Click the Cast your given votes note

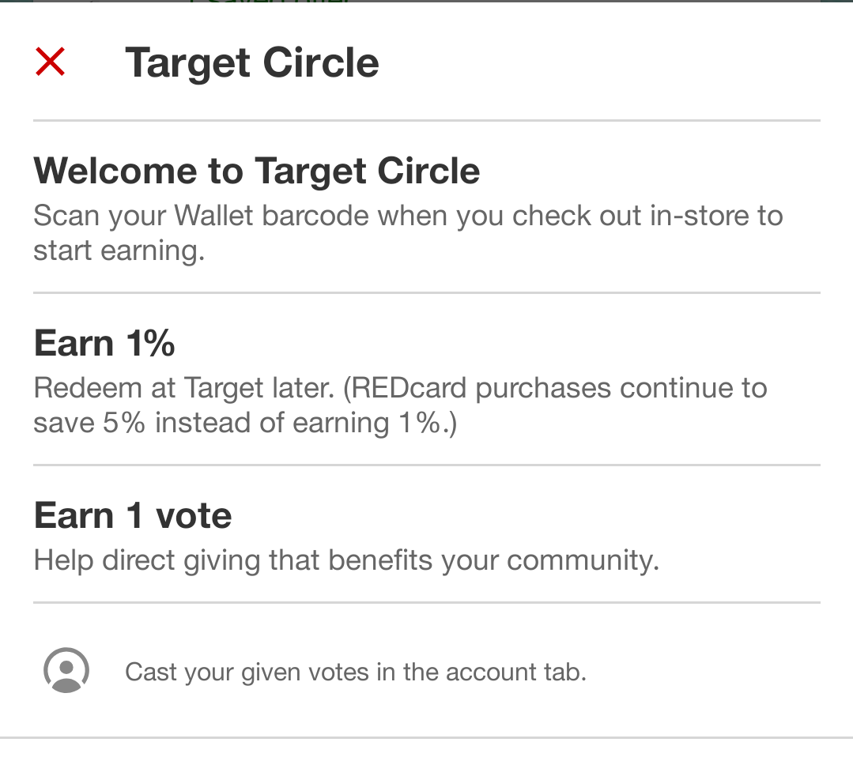[x=356, y=672]
